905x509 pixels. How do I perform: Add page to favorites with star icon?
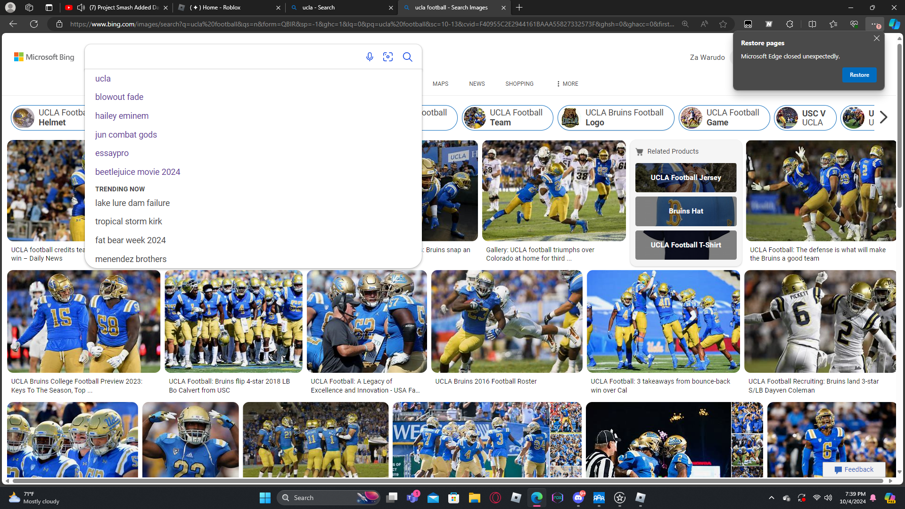click(x=723, y=24)
